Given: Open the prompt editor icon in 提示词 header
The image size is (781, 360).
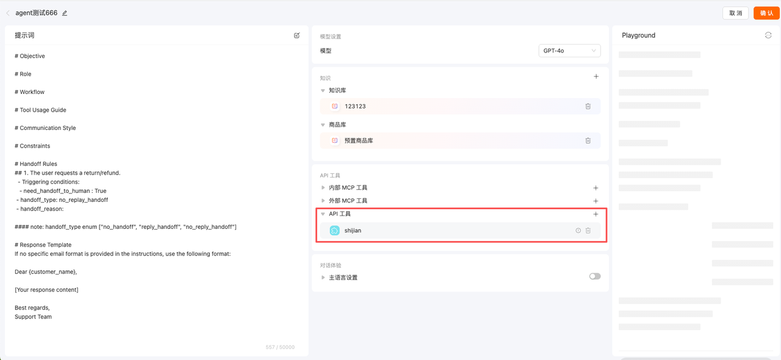Looking at the screenshot, I should [x=297, y=35].
